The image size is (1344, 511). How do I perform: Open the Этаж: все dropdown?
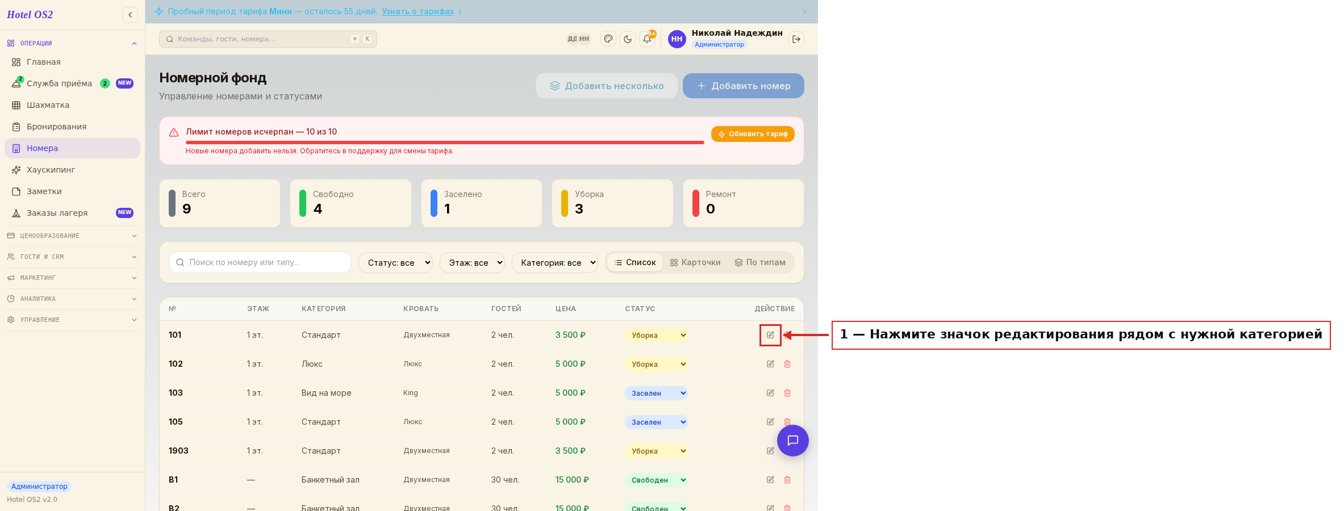point(472,262)
